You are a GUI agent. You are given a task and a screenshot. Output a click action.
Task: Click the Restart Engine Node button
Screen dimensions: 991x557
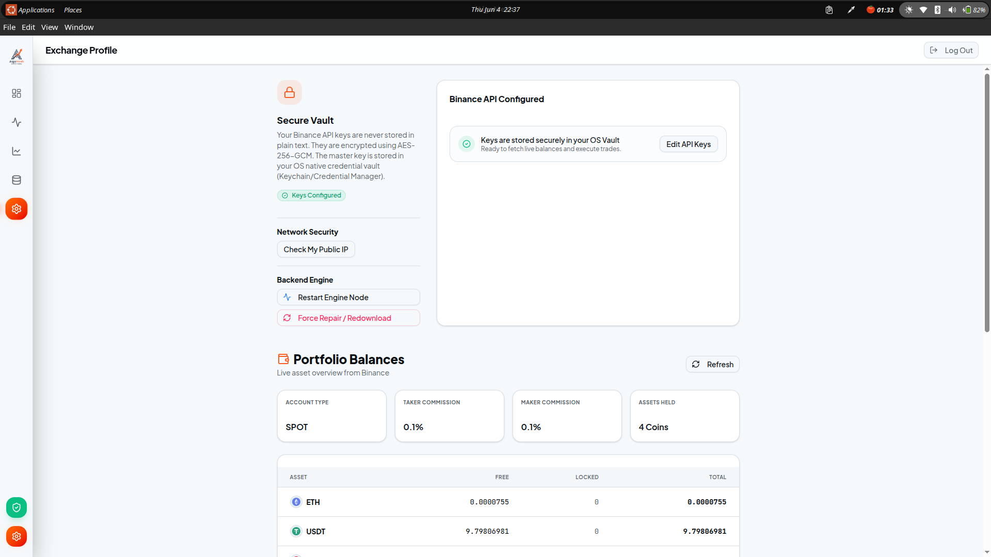click(348, 298)
